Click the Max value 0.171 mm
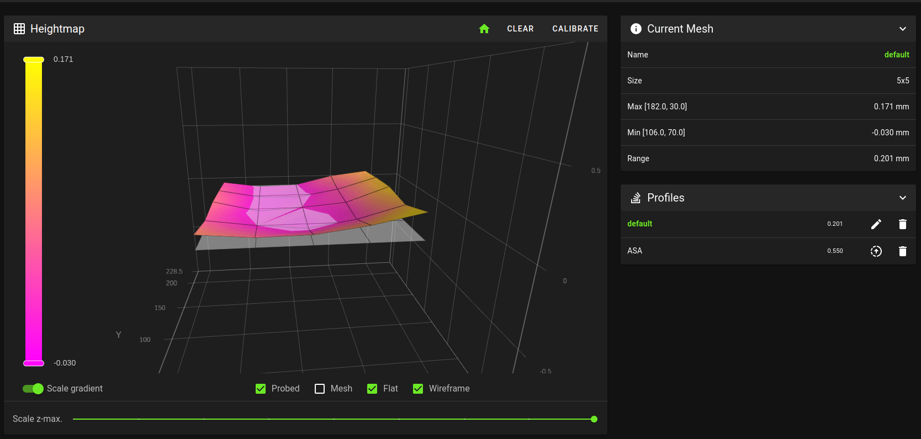The height and width of the screenshot is (439, 921). coord(891,107)
